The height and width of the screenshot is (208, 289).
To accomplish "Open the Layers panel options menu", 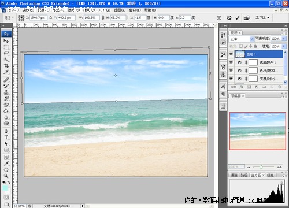I will (x=284, y=33).
